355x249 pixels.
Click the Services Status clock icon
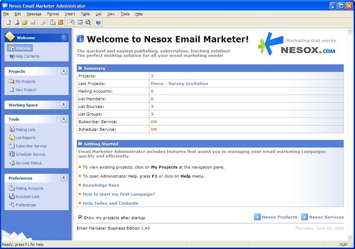click(12, 163)
